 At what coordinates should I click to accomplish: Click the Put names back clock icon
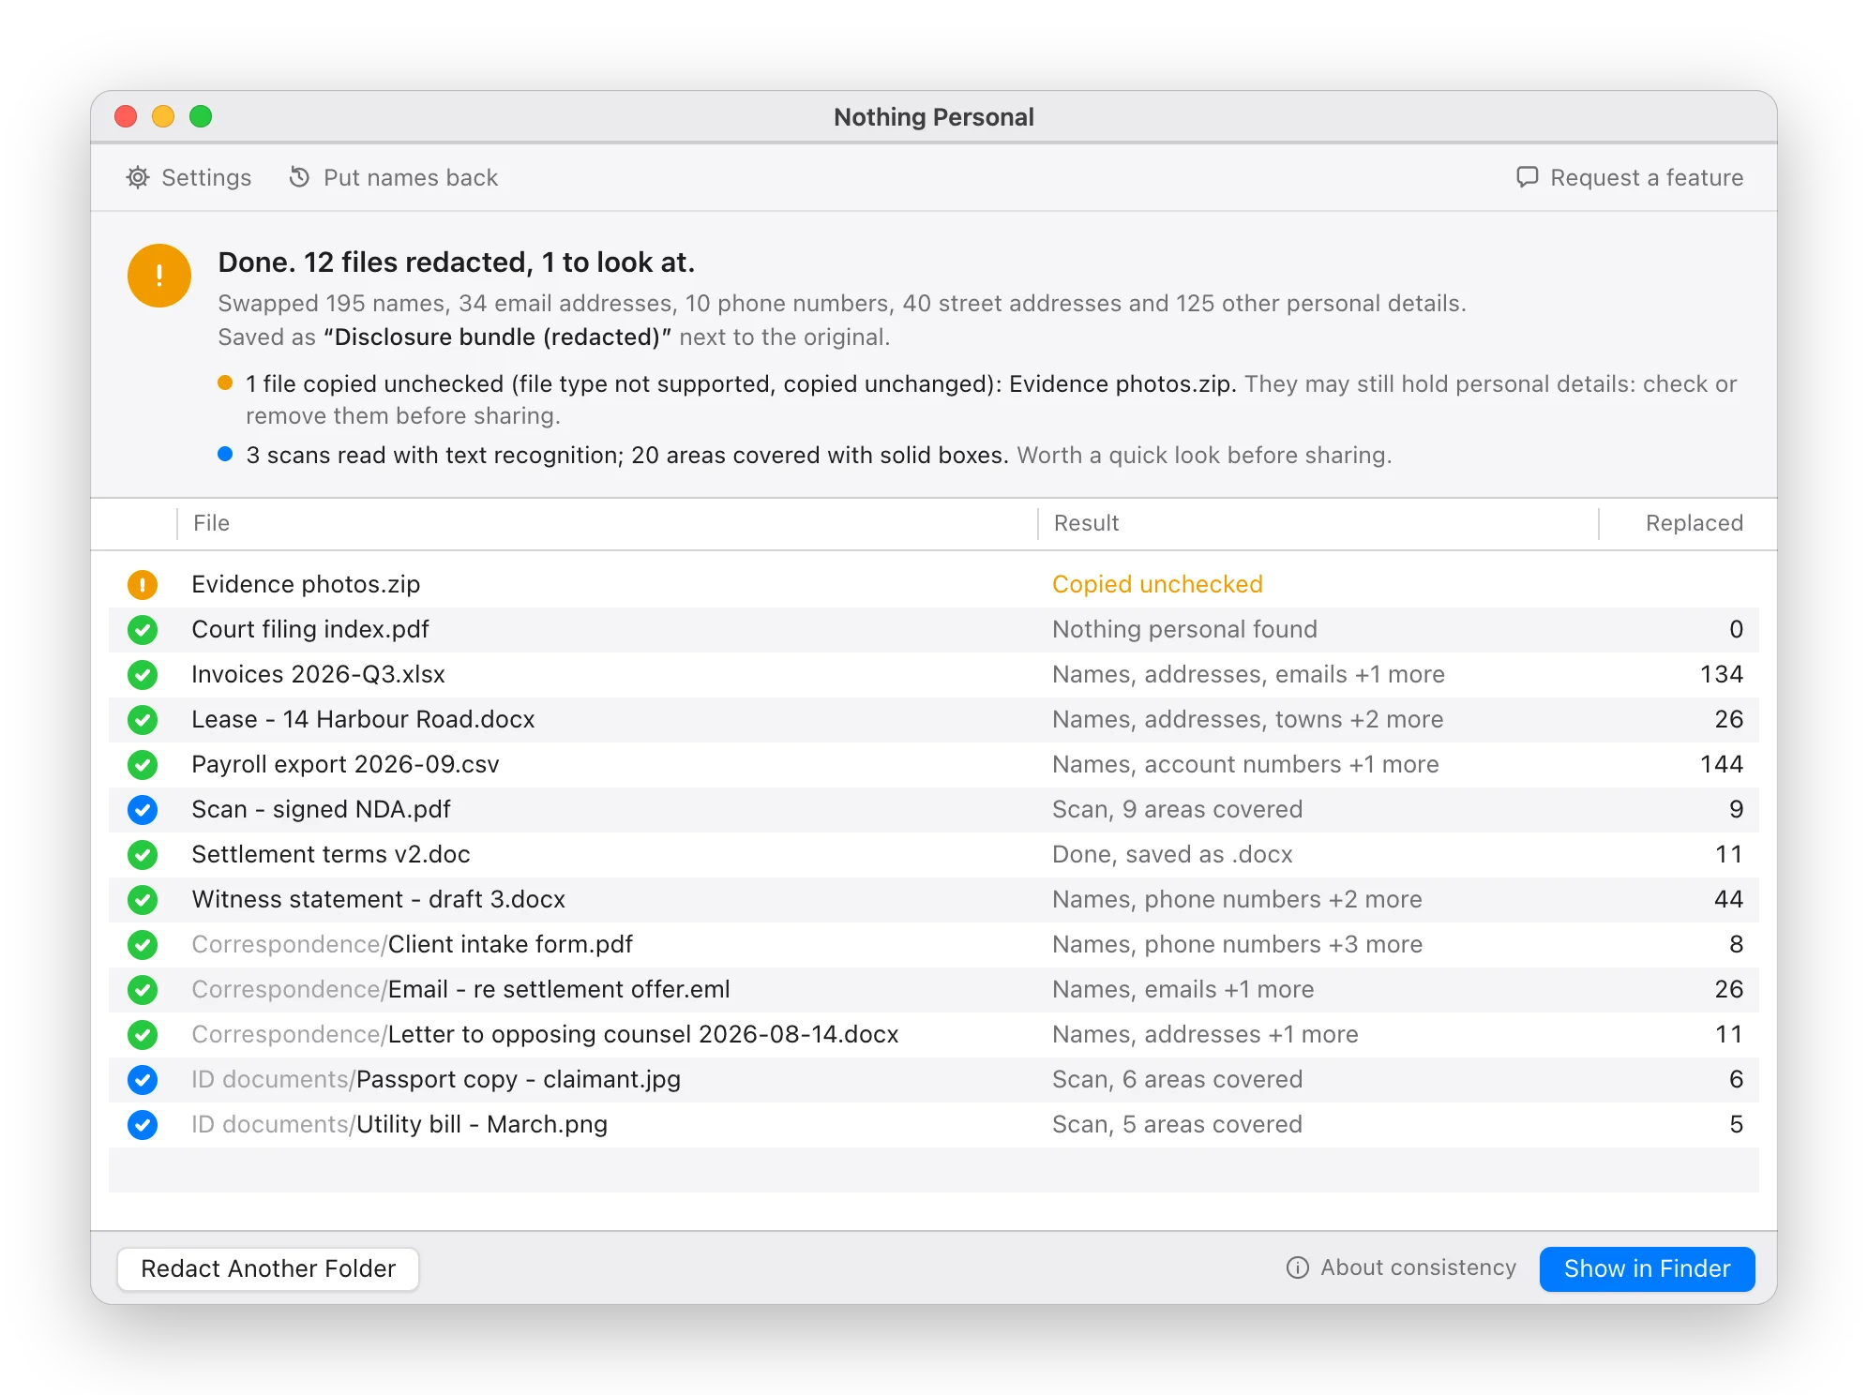tap(299, 177)
